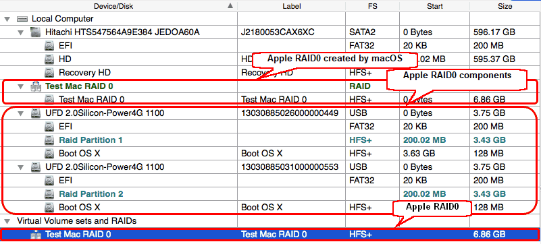Collapse UFD node with serial 13030885026000000449
The width and height of the screenshot is (541, 244).
point(21,113)
